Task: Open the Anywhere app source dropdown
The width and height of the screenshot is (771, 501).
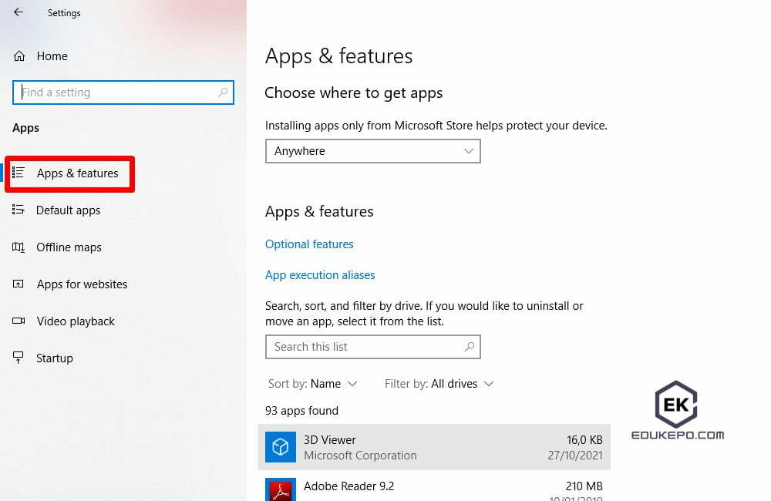Action: tap(372, 151)
